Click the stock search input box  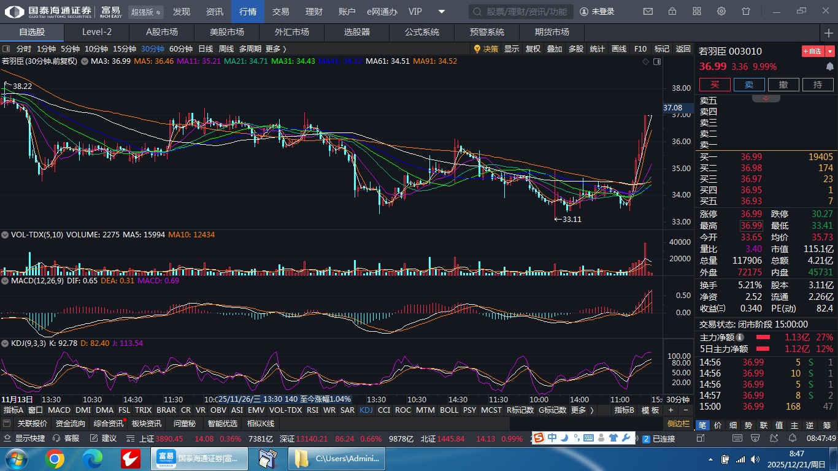click(521, 12)
